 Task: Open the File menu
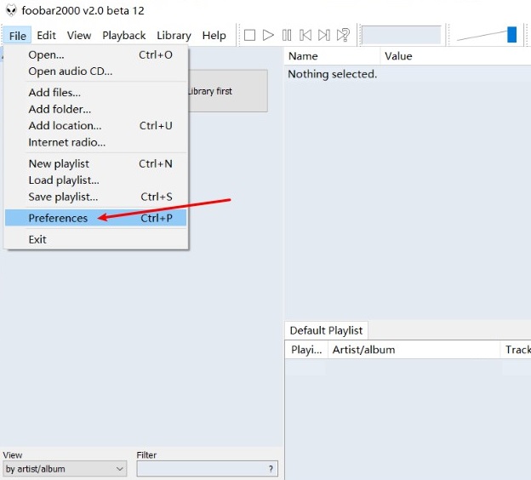tap(18, 36)
